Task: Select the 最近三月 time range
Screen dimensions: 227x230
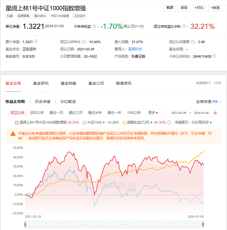Action: [x=75, y=113]
